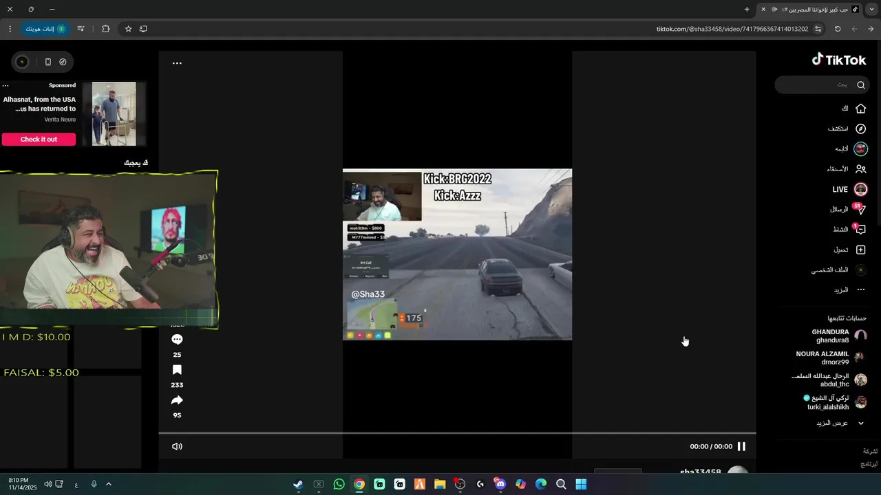881x495 pixels.
Task: Open the Explore compass icon in sidebar
Action: (x=860, y=129)
